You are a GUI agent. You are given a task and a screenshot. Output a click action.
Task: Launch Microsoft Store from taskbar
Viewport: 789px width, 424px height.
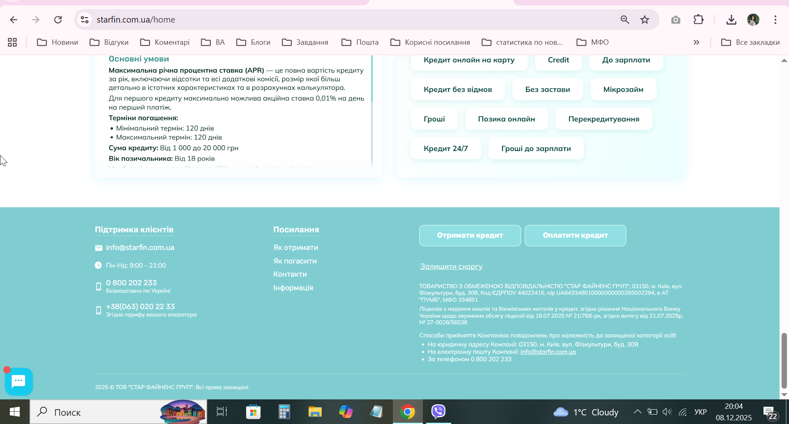(x=253, y=412)
